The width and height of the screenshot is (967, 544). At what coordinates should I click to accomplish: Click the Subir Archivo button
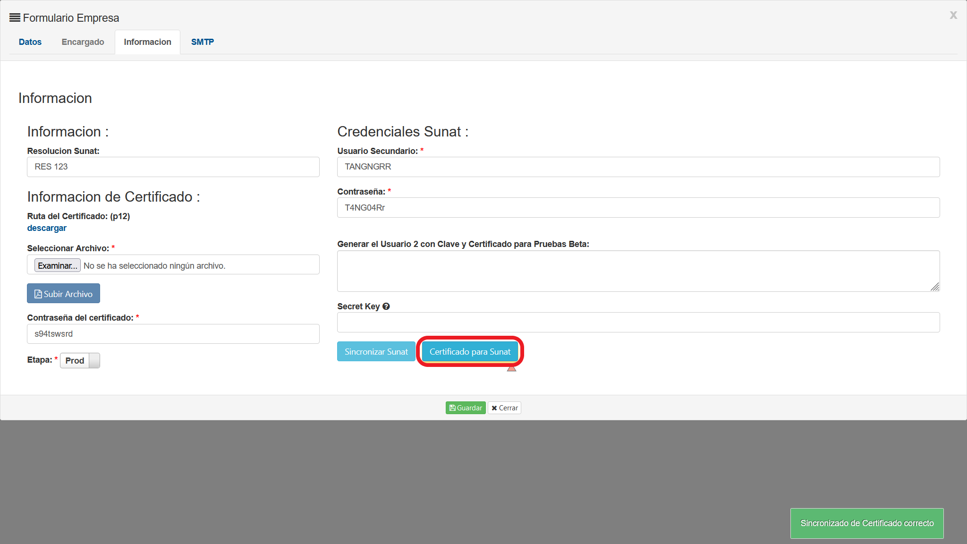[x=63, y=294]
